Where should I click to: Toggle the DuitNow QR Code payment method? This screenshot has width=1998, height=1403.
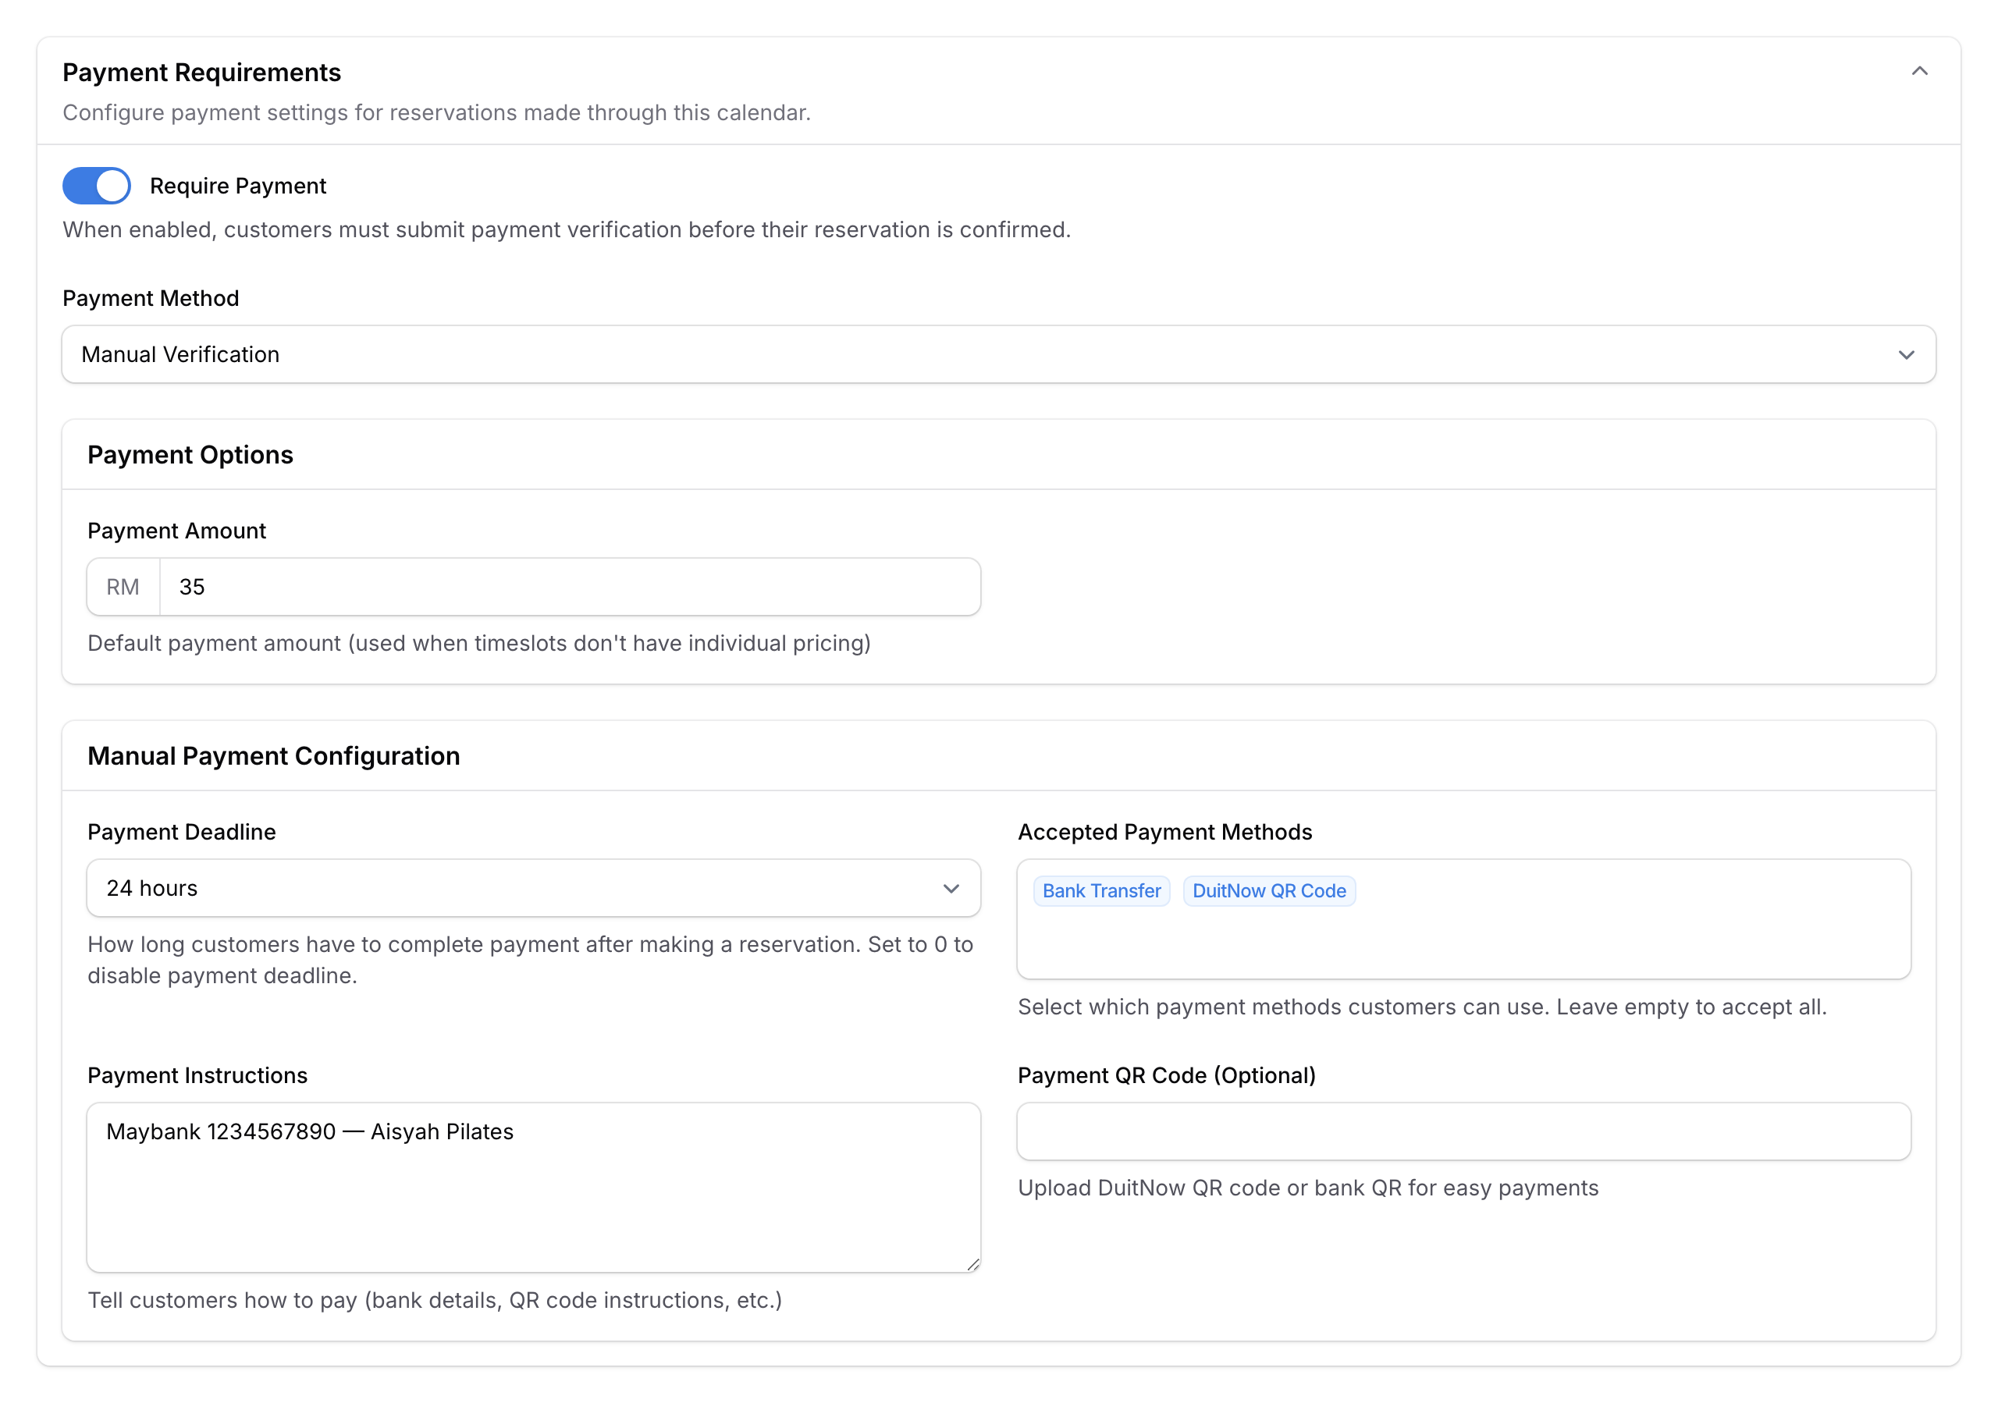[1269, 890]
